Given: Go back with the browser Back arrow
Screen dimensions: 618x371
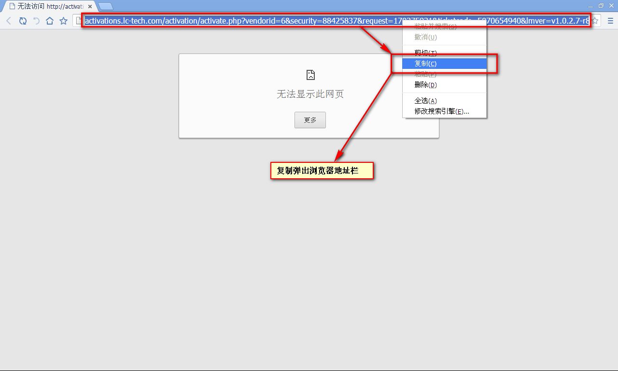Looking at the screenshot, I should click(x=9, y=21).
